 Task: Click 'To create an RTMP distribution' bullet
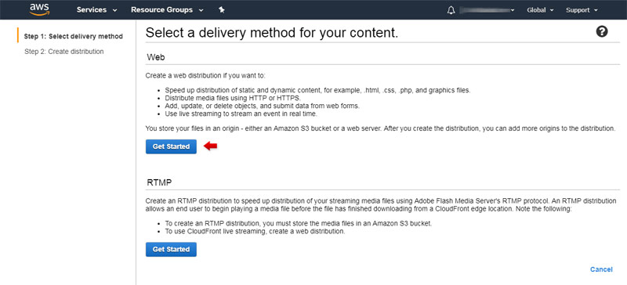299,223
